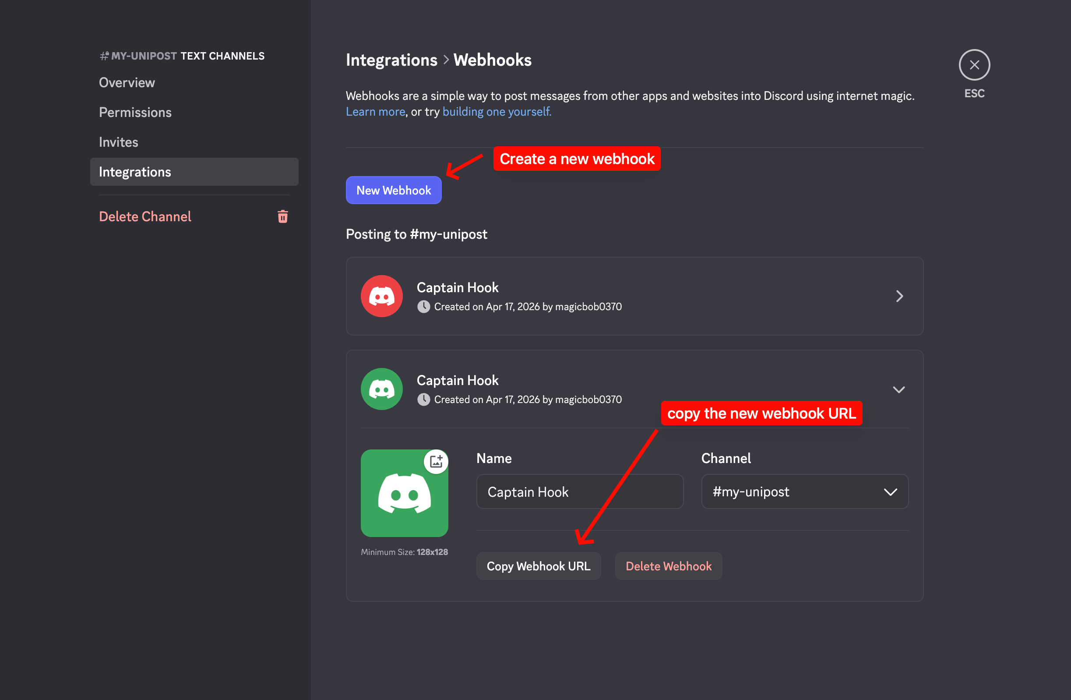Screen dimensions: 1071x700
Task: Click the green Captain Hook small avatar
Action: pyautogui.click(x=382, y=389)
